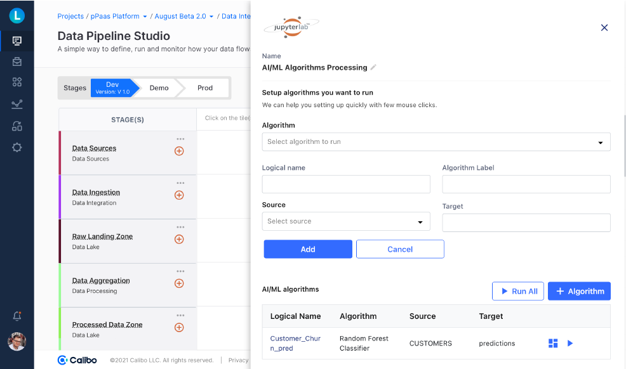This screenshot has width=626, height=369.
Task: Open the Customer_Churn_pred link
Action: click(x=295, y=343)
